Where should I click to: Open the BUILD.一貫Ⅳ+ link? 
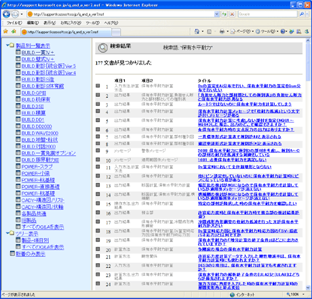[x=38, y=53]
